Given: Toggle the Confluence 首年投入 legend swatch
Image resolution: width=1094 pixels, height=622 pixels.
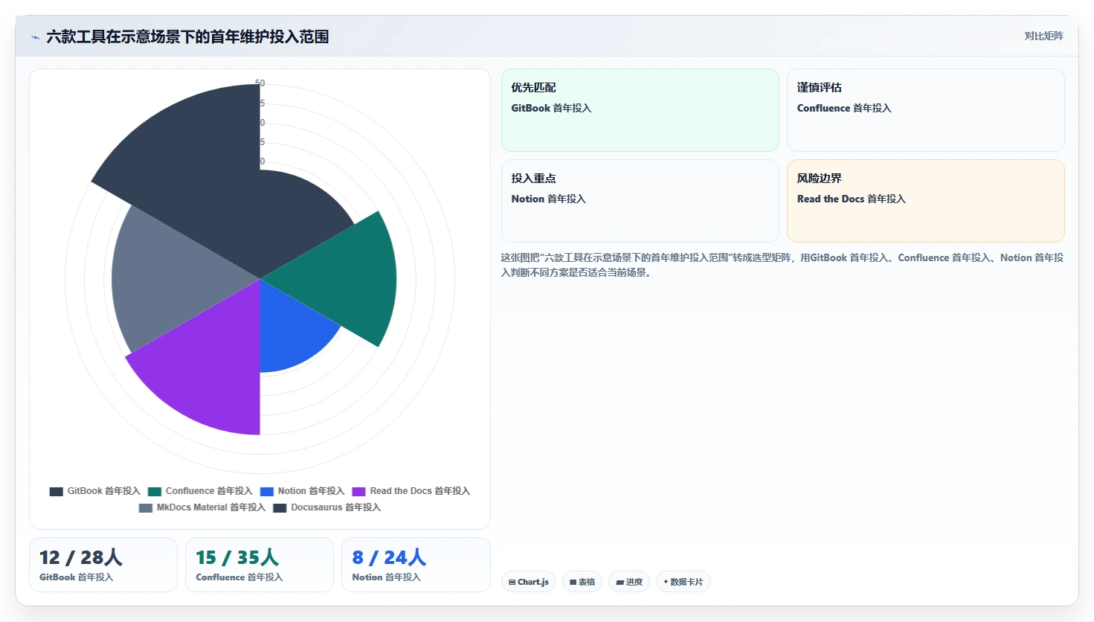Looking at the screenshot, I should (155, 491).
